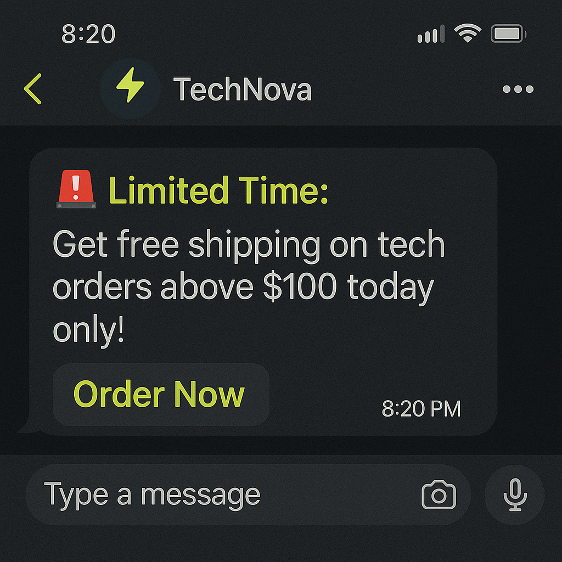
Task: Tap the 8:20 PM message timestamp
Action: click(421, 409)
